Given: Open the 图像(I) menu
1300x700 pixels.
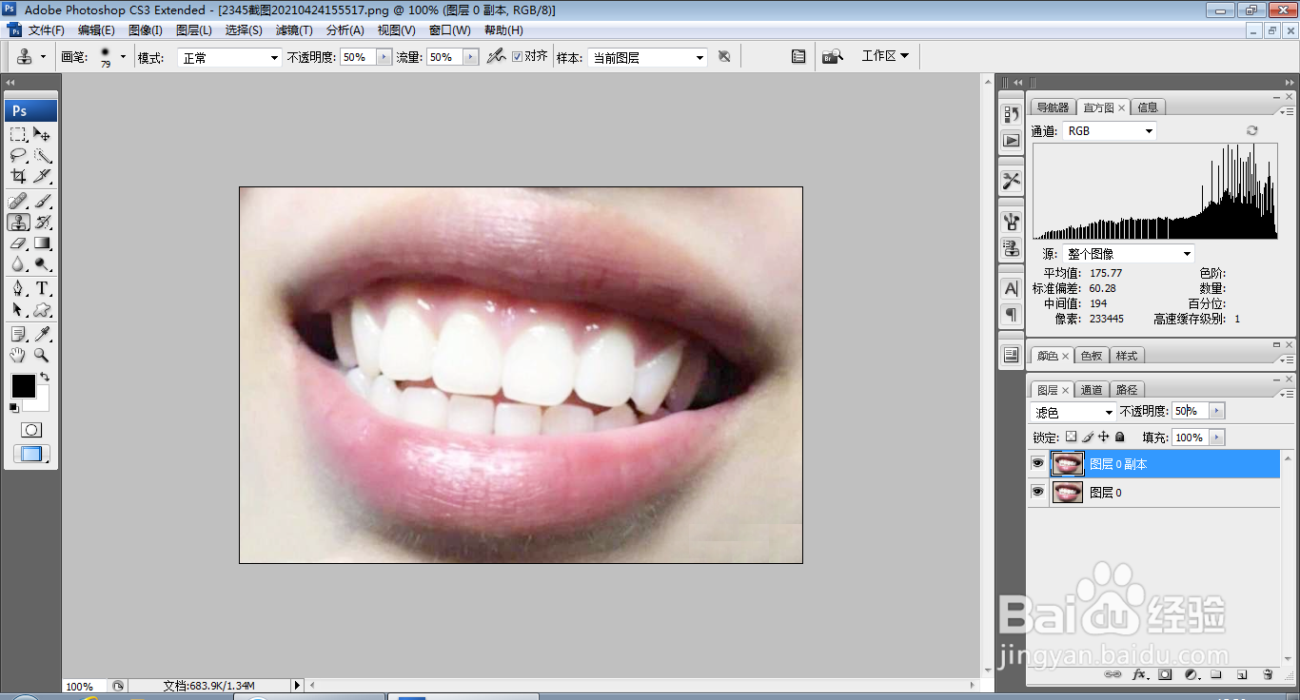Looking at the screenshot, I should pyautogui.click(x=146, y=30).
